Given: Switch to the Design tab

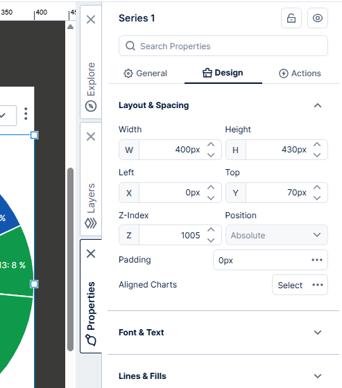Looking at the screenshot, I should [x=223, y=73].
